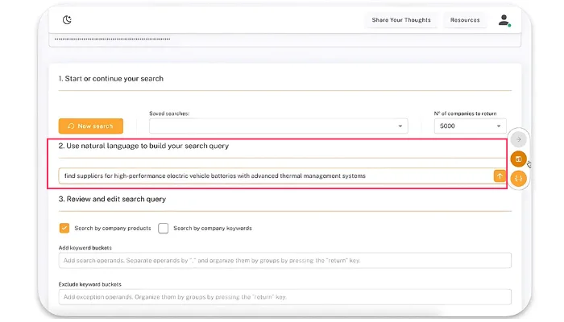Toggle dark mode moon icon
Viewport: 564px width, 322px height.
67,20
